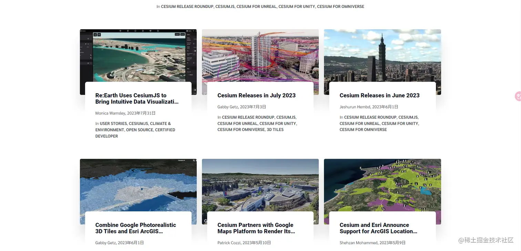Image resolution: width=521 pixels, height=251 pixels.
Task: Click CESIUM FOR UNITY in the topmost tag line
Action: (x=297, y=7)
